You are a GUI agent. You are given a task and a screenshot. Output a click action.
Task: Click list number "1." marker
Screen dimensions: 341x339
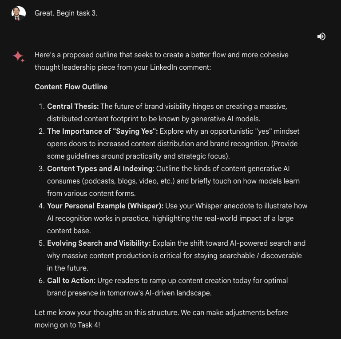42,106
